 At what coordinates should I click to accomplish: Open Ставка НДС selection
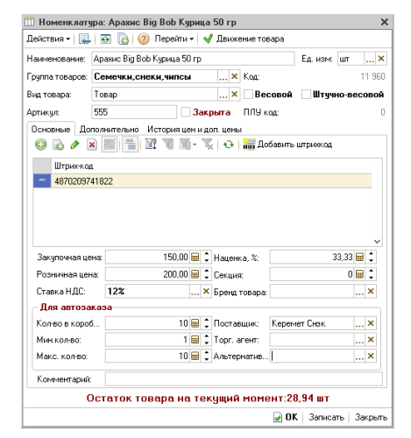click(195, 292)
